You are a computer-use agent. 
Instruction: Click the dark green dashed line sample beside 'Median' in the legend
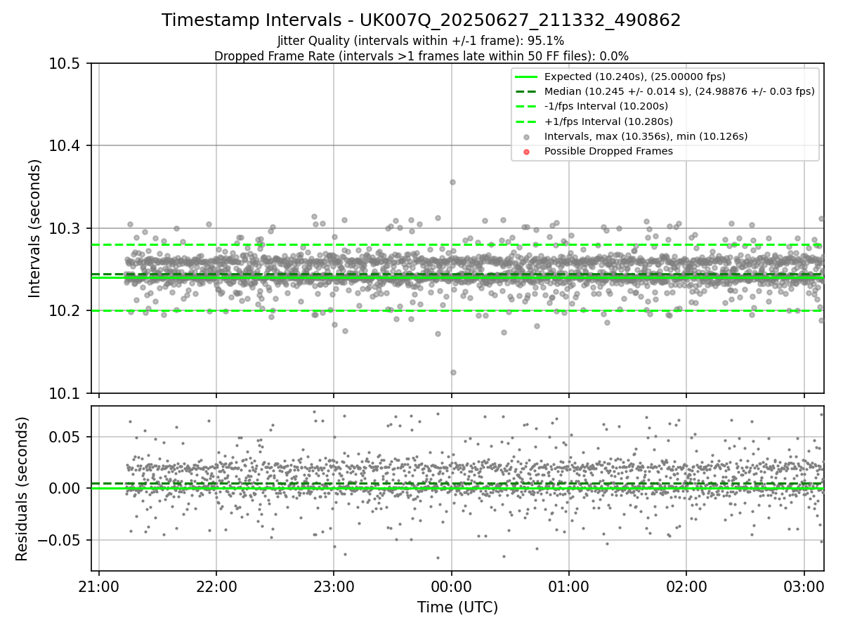[x=527, y=92]
